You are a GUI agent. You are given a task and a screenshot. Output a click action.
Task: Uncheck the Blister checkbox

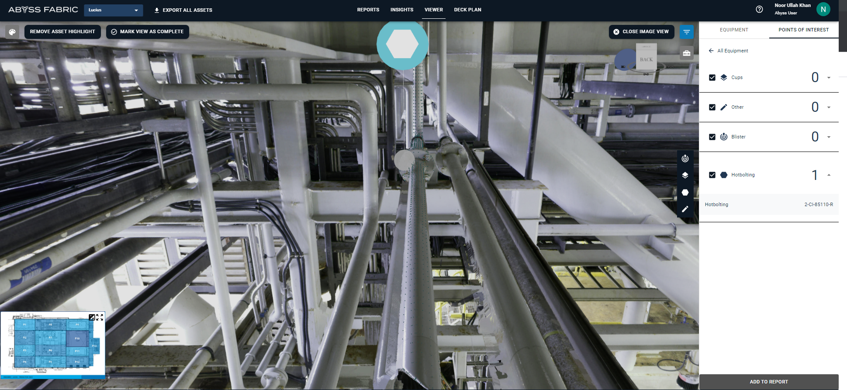click(712, 137)
